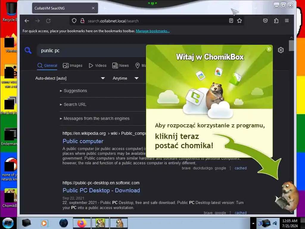
Task: Open the Firefox hamburger application menu
Action: (287, 21)
